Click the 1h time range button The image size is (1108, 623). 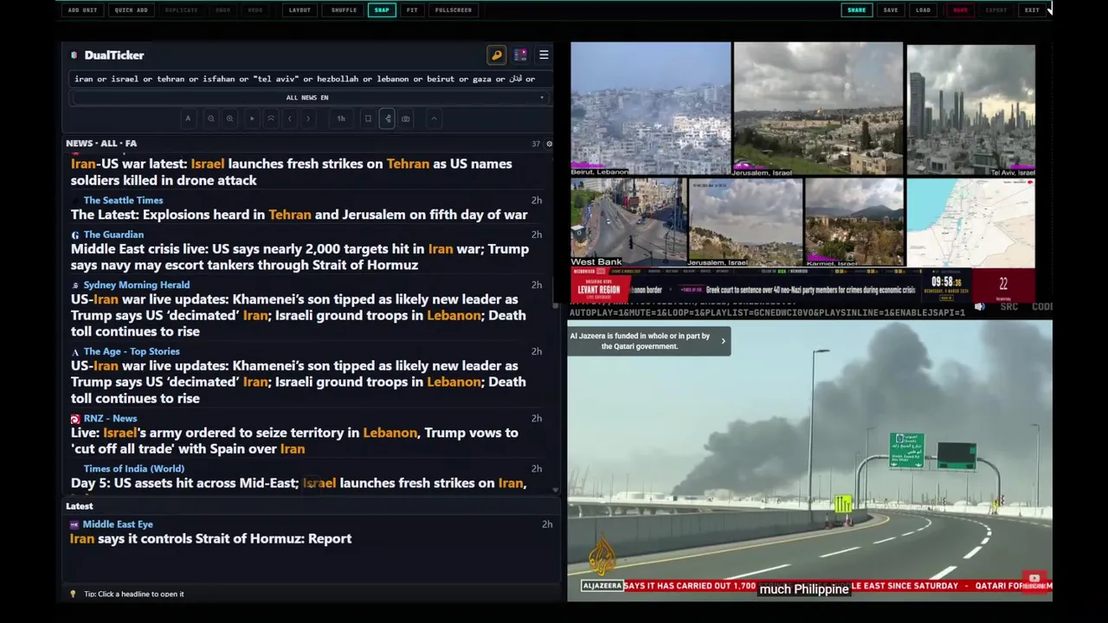coord(341,119)
